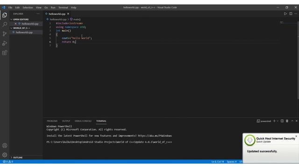Dismiss the Quick Heal notification
Screen dimensions: 299x168
(x=296, y=136)
